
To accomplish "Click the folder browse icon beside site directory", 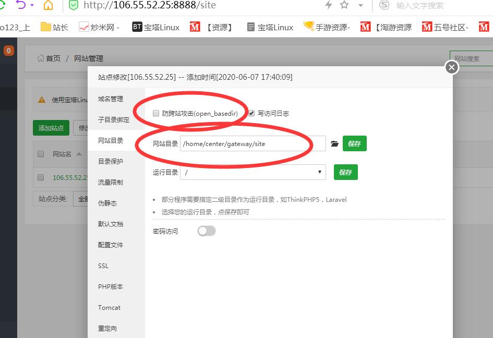I will click(334, 144).
